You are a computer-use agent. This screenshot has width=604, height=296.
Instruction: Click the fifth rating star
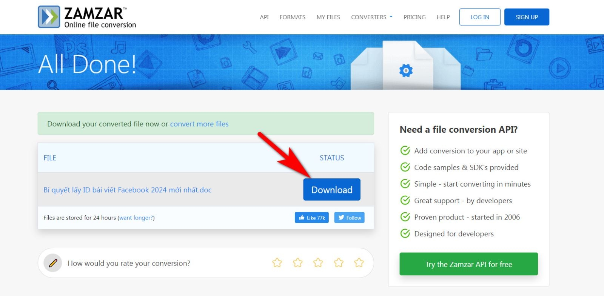click(359, 262)
